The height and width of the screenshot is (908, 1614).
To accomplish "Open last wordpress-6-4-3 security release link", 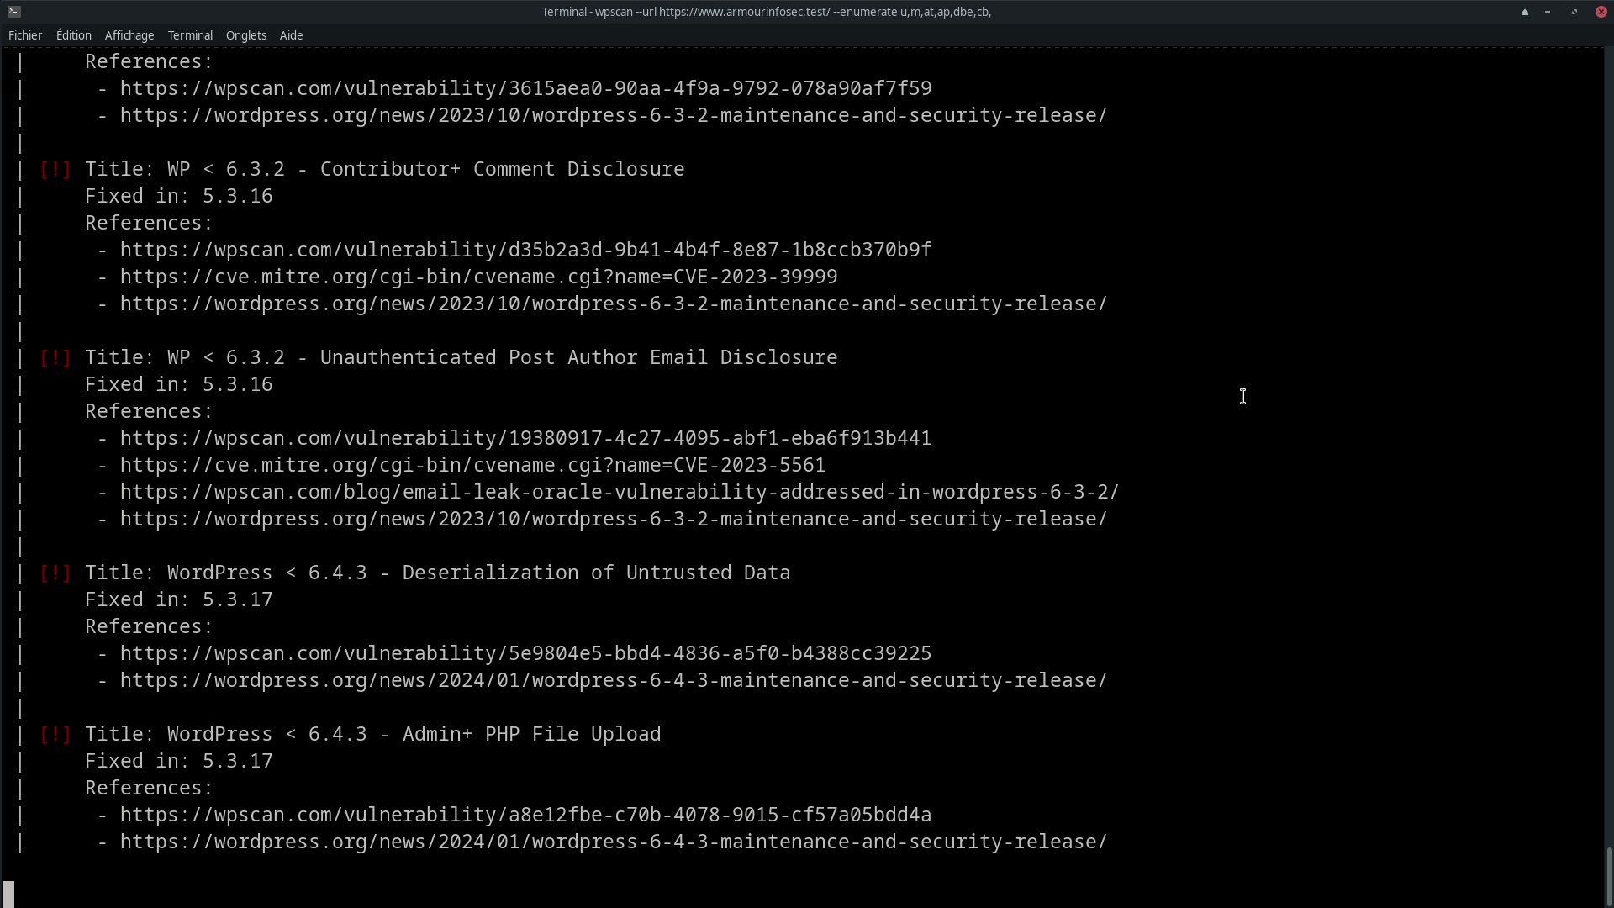I will 614,842.
